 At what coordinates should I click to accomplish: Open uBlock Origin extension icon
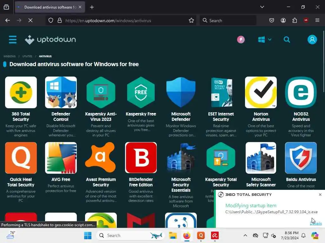[306, 20]
